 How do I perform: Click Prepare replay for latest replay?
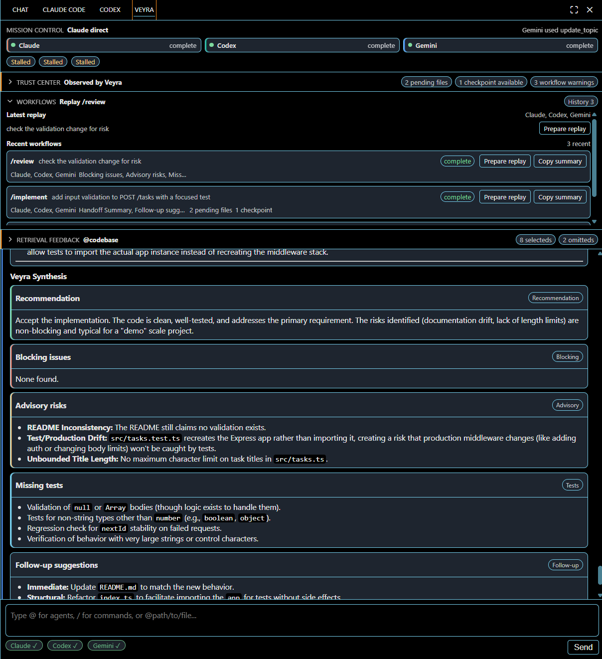pyautogui.click(x=565, y=129)
